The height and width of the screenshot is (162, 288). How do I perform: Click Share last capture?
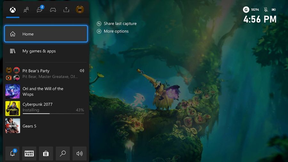120,23
